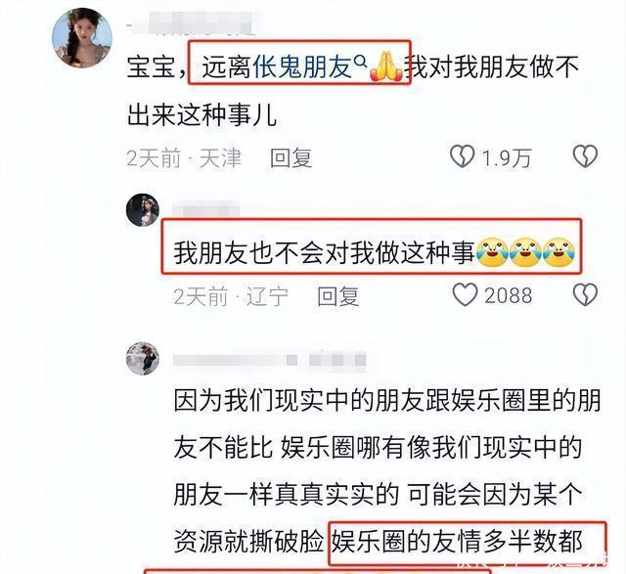Tap the praying hands emoji in first comment
626x574 pixels.
pos(386,66)
